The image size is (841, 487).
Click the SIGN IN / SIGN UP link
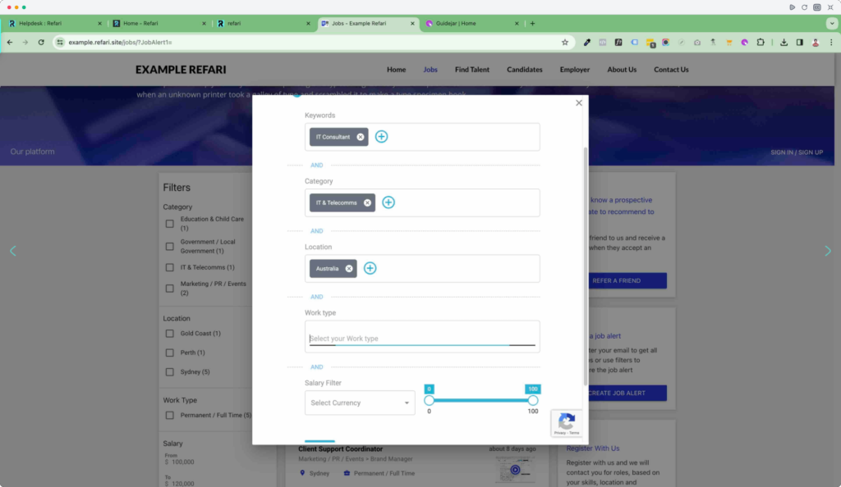click(x=797, y=152)
